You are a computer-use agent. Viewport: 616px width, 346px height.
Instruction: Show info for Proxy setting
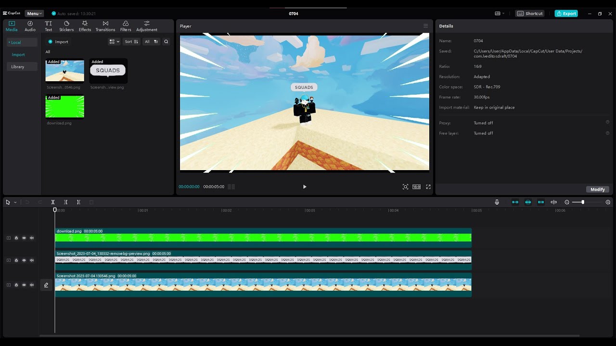(607, 122)
